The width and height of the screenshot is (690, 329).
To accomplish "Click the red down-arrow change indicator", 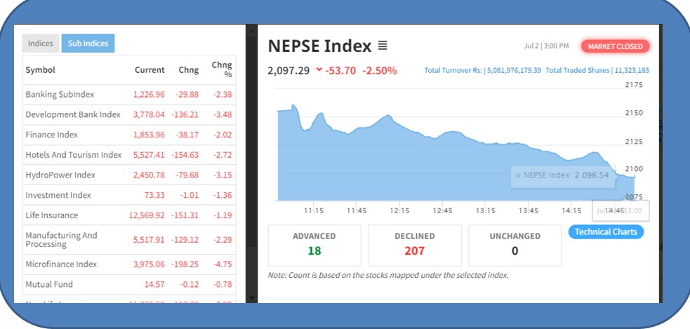I will pyautogui.click(x=319, y=70).
